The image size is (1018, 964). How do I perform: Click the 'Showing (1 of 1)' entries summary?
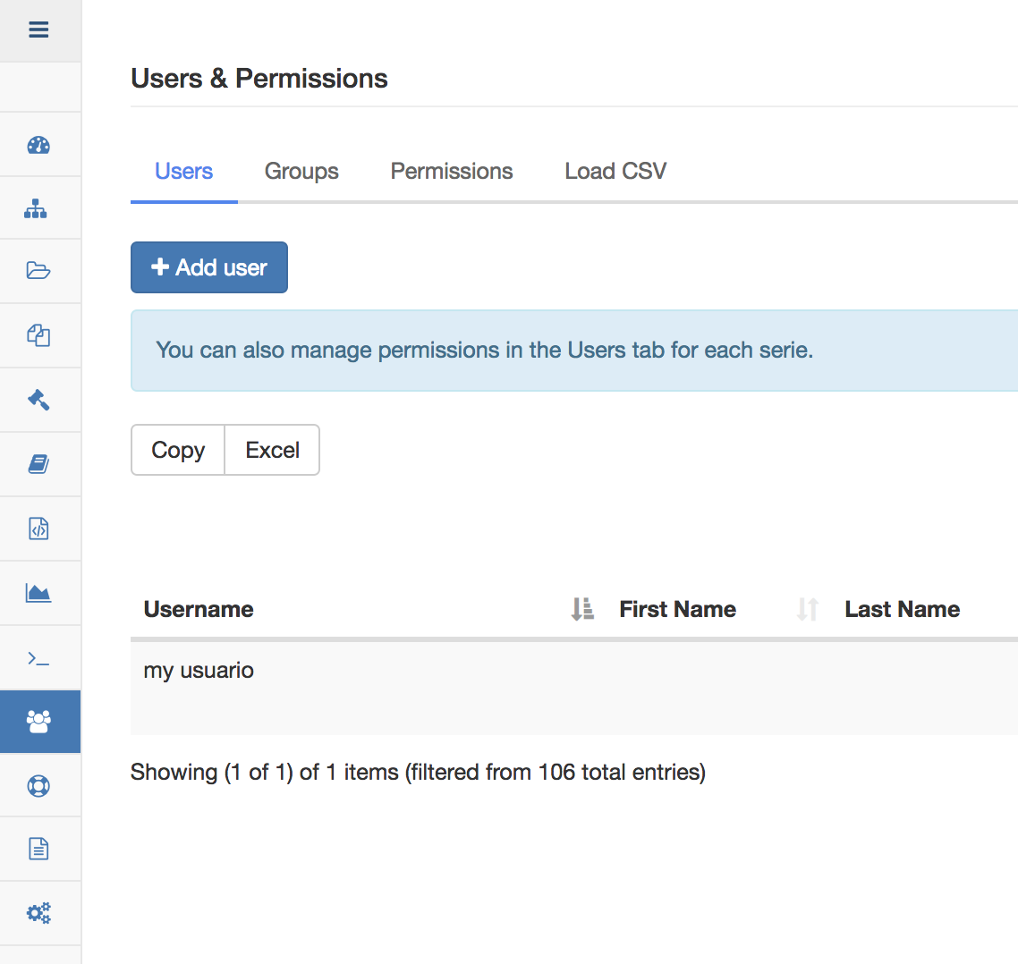[x=418, y=772]
